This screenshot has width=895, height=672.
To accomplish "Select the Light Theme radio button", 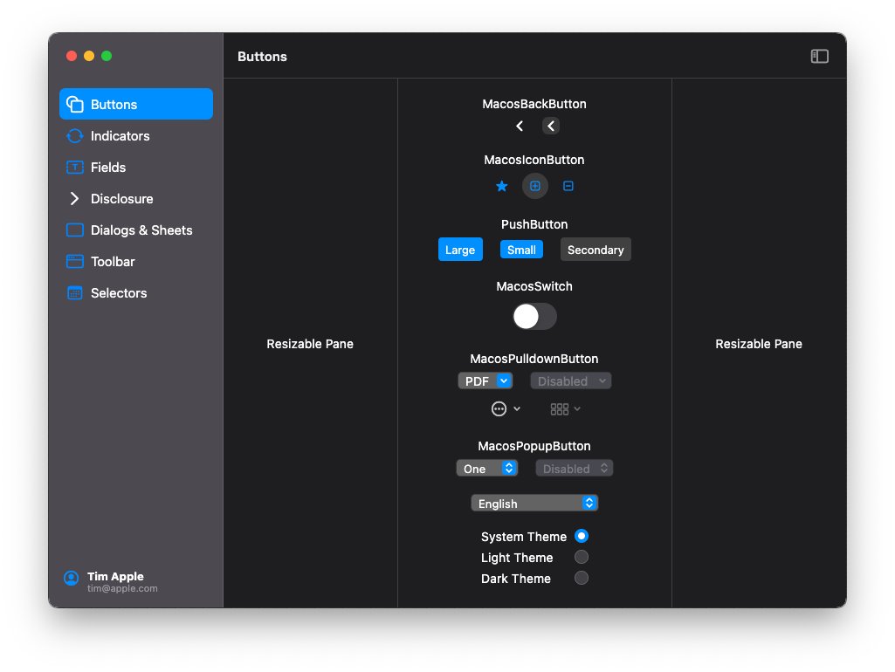I will (582, 557).
